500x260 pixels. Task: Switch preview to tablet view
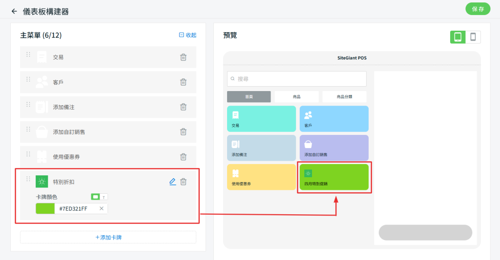(458, 37)
